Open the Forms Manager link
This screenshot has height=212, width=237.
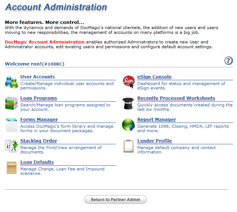(x=39, y=120)
